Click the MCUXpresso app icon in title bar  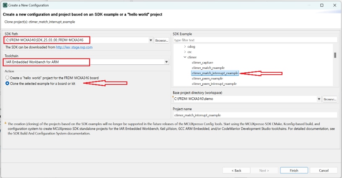pos(5,5)
